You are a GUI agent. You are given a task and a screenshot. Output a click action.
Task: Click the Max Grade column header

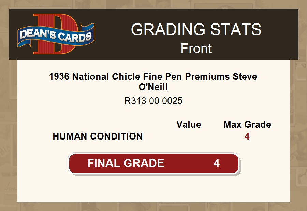[247, 125]
